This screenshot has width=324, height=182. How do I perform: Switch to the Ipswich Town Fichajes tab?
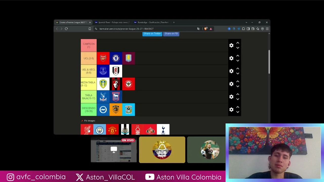[x=112, y=22]
